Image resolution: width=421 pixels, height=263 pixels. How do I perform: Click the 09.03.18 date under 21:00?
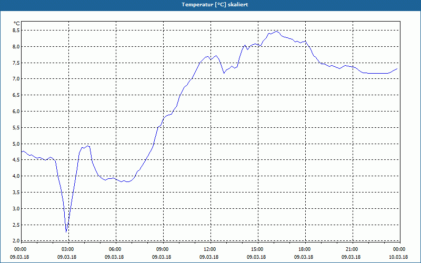pos(351,257)
